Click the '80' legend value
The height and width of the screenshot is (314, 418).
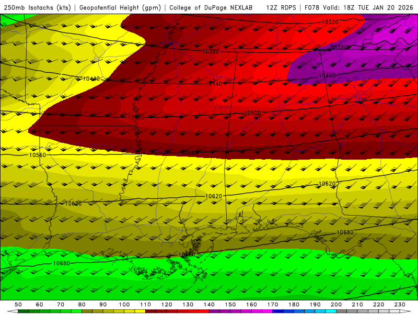tap(82, 305)
